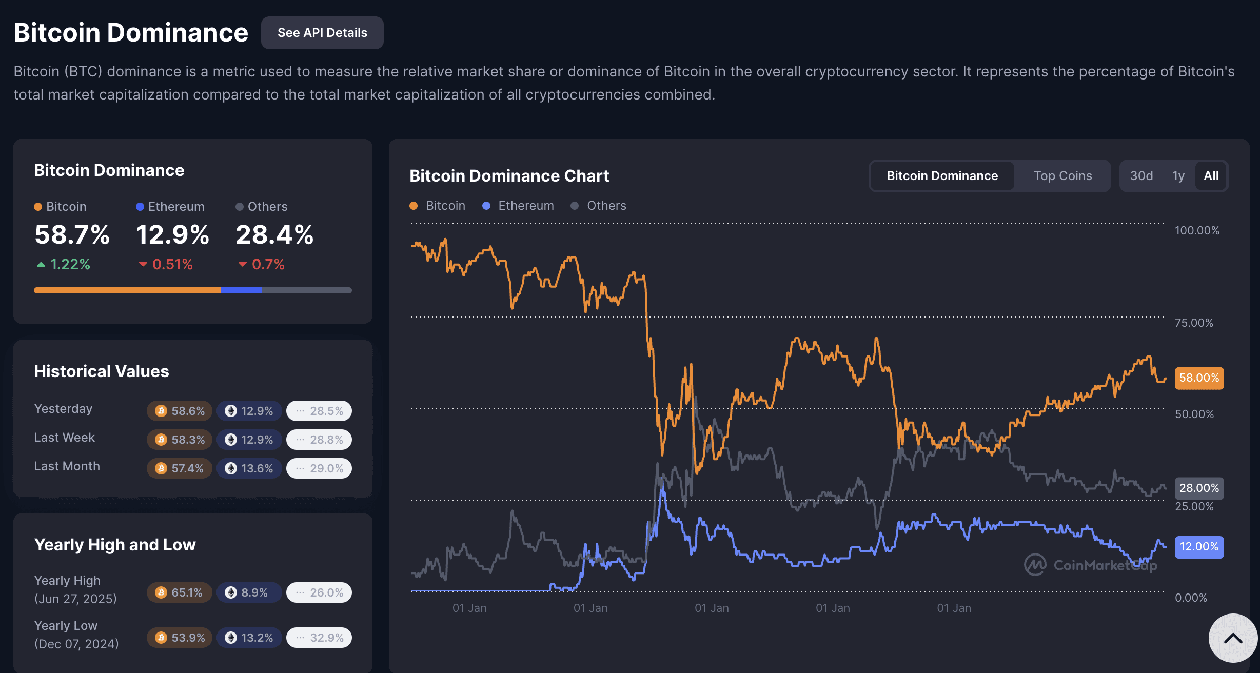
Task: Select the Bitcoin Dominance chart tab
Action: point(942,176)
